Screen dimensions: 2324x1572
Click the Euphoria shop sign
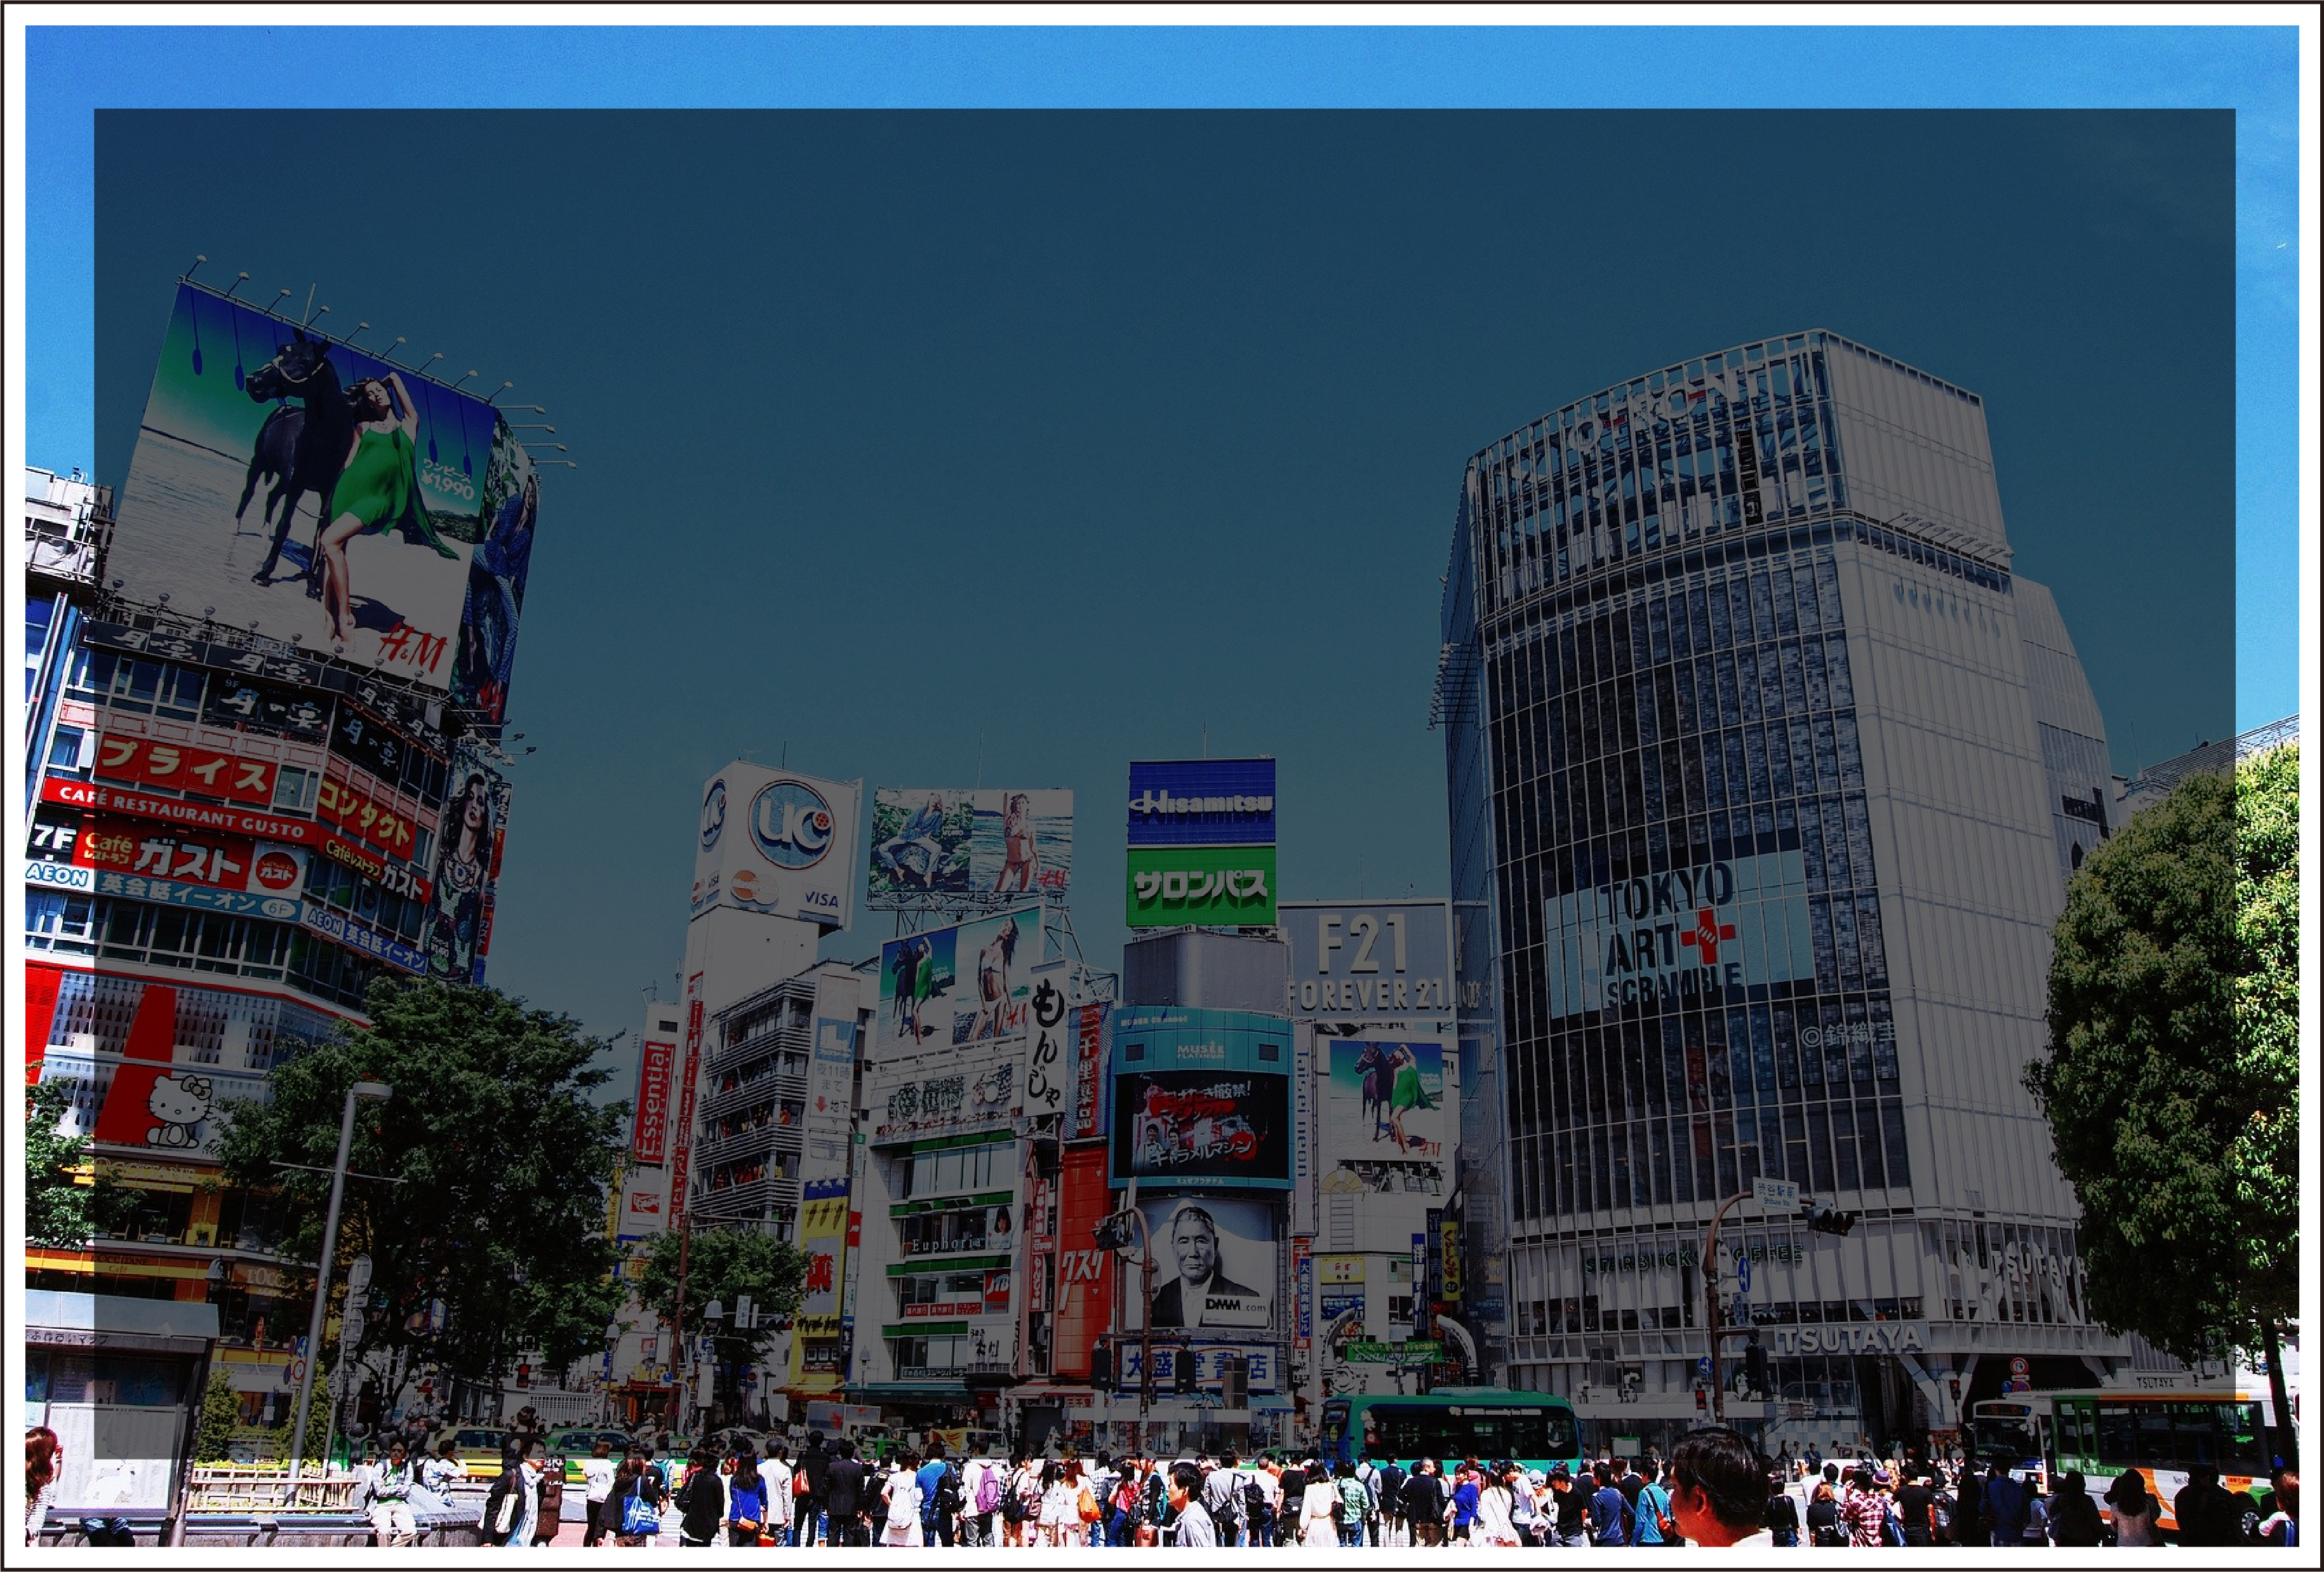coord(945,1245)
